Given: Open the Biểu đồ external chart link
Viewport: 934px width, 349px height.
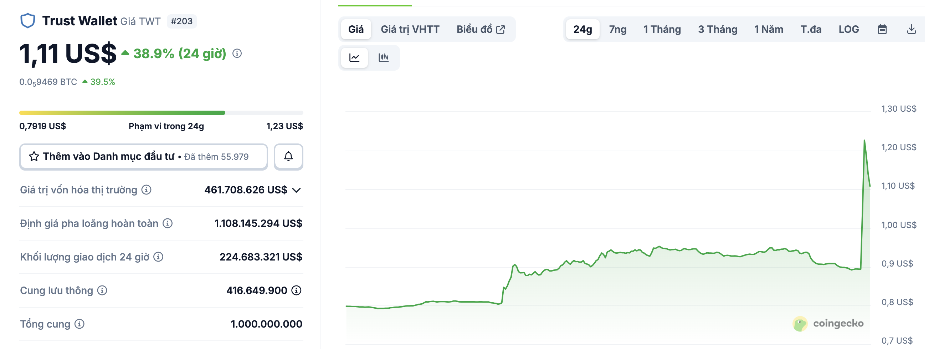Looking at the screenshot, I should pos(481,29).
